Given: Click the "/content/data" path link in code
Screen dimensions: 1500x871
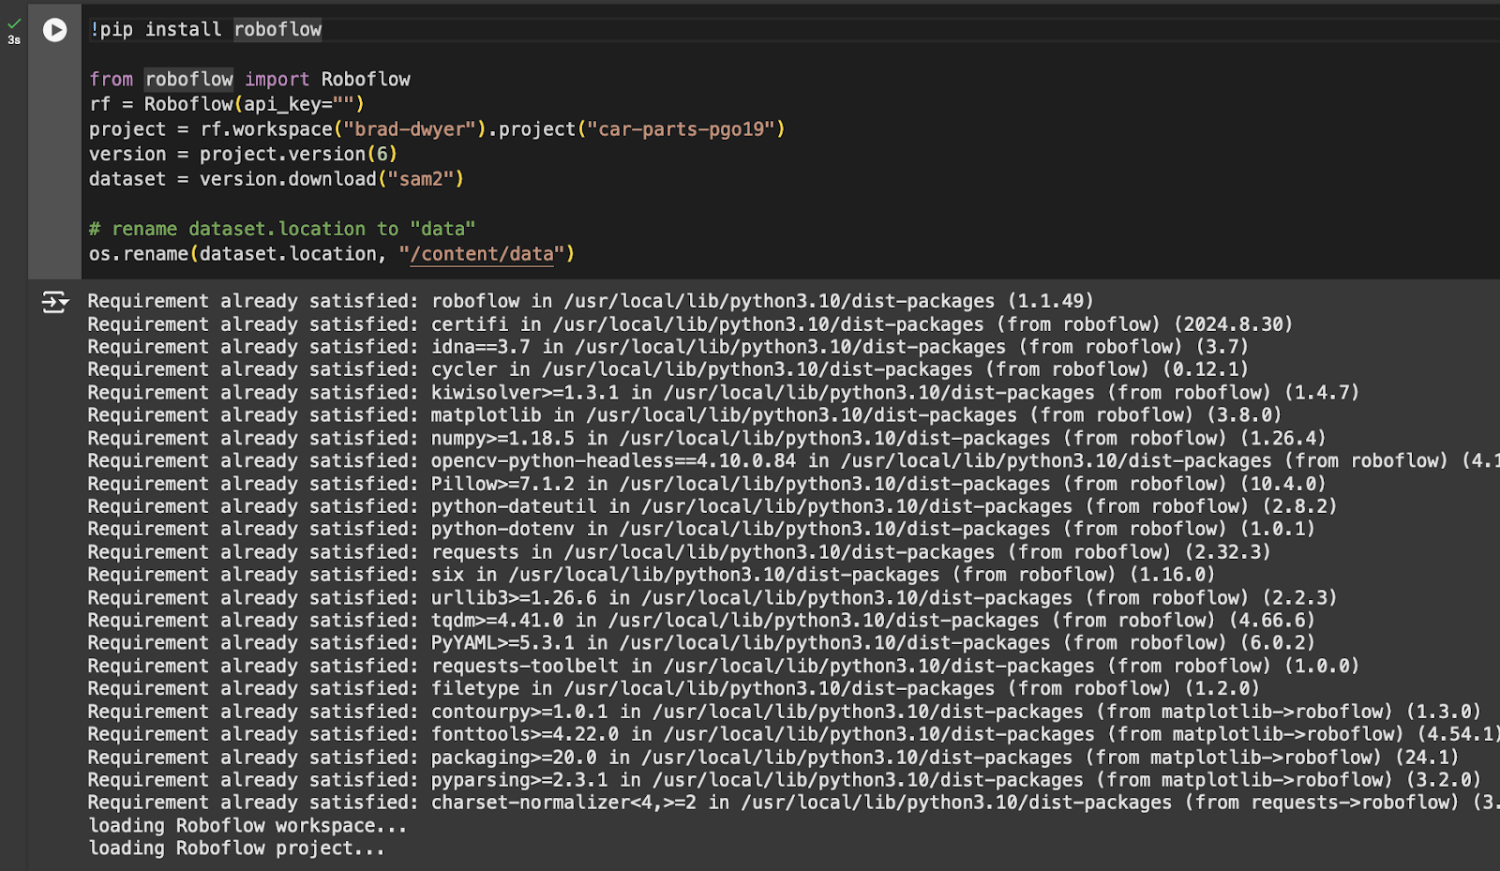Looking at the screenshot, I should coord(482,254).
